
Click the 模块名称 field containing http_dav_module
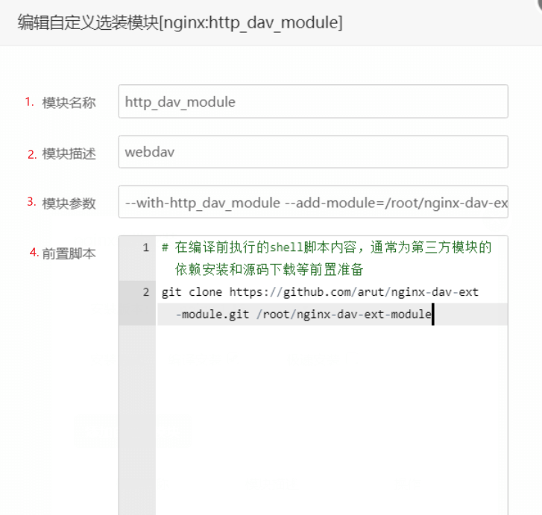[312, 101]
